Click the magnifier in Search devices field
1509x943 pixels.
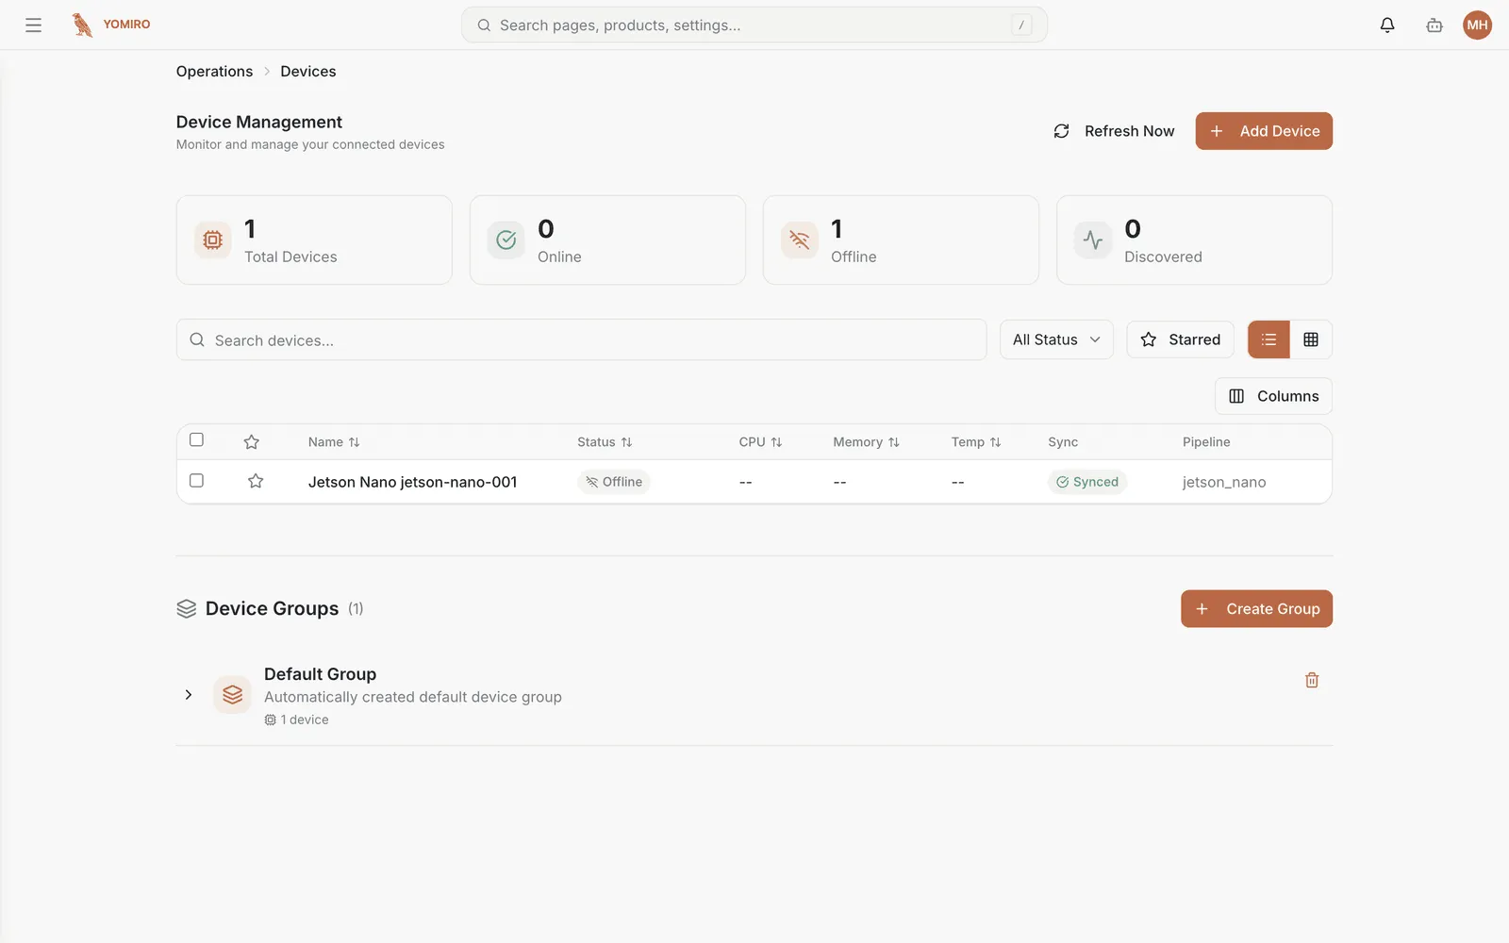click(x=197, y=339)
